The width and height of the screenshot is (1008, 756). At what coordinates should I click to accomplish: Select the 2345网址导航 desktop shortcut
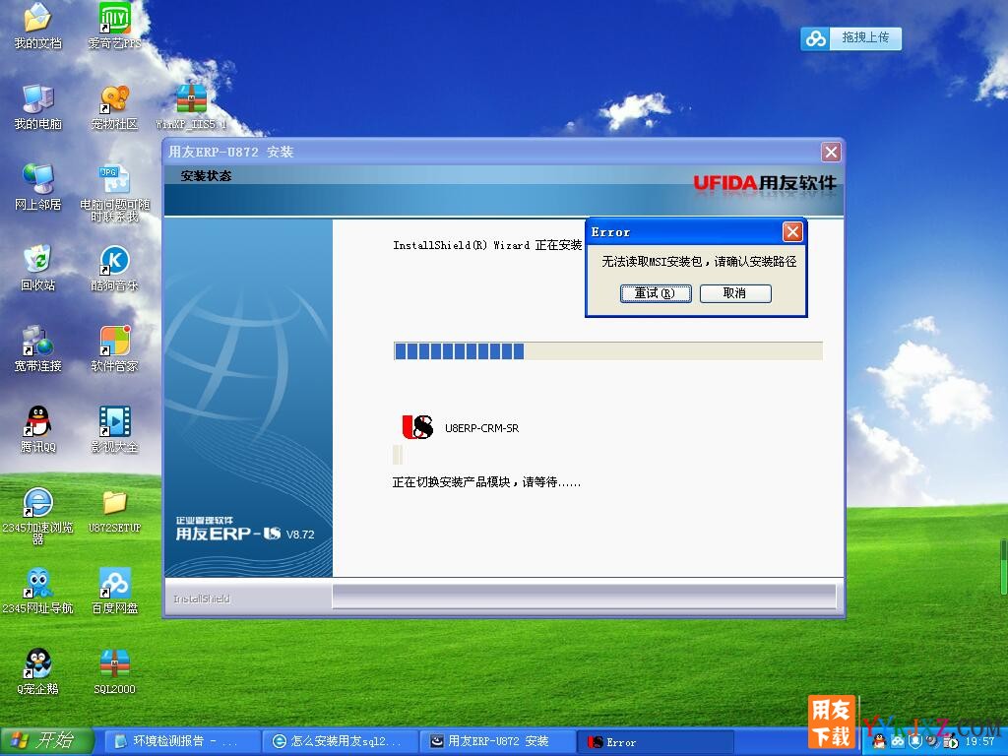(x=38, y=592)
